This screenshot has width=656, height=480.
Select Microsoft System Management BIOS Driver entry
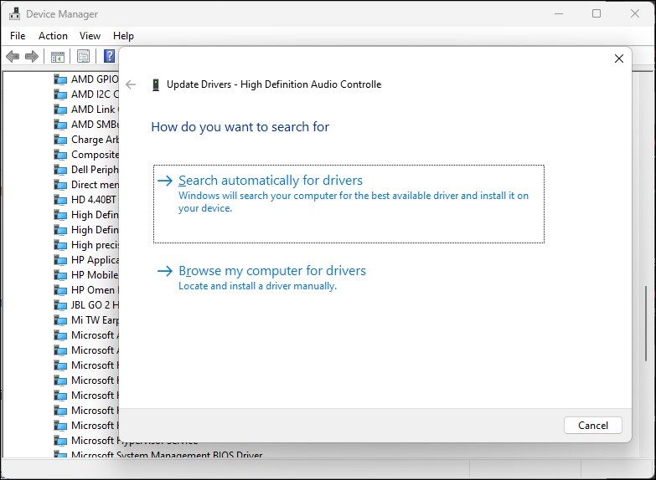point(166,456)
